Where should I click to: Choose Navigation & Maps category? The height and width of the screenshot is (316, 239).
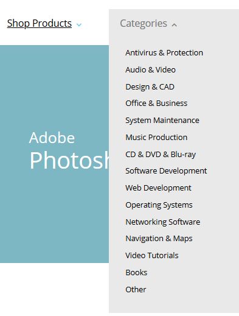(x=159, y=239)
